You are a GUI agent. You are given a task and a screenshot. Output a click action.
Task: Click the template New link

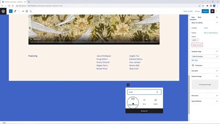tap(196, 60)
